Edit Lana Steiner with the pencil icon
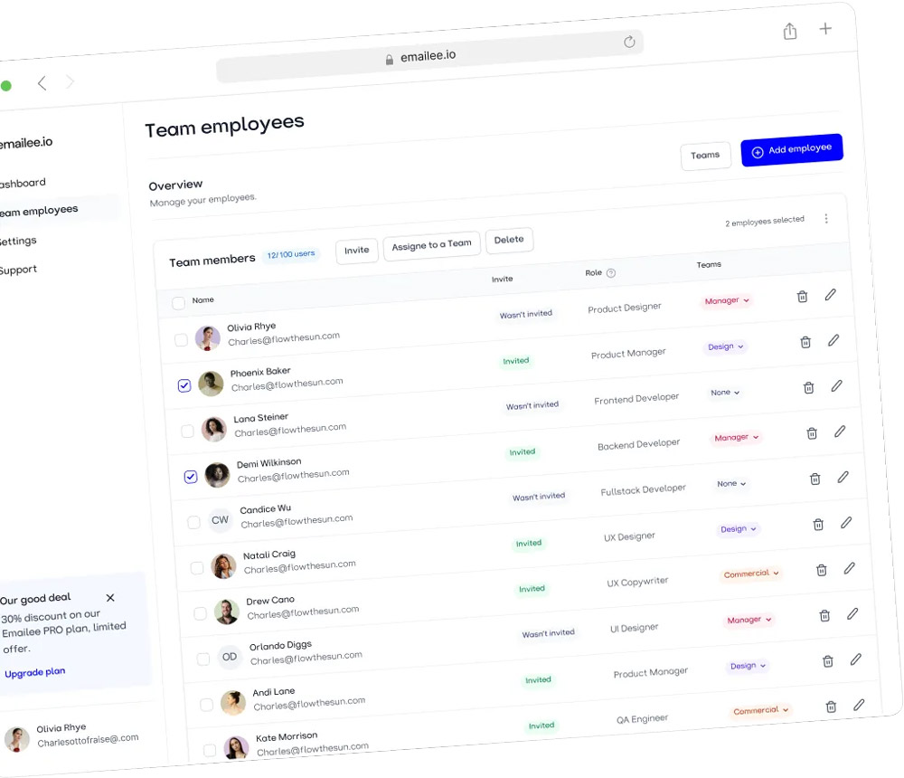Viewport: 904px width, 778px height. pos(837,385)
